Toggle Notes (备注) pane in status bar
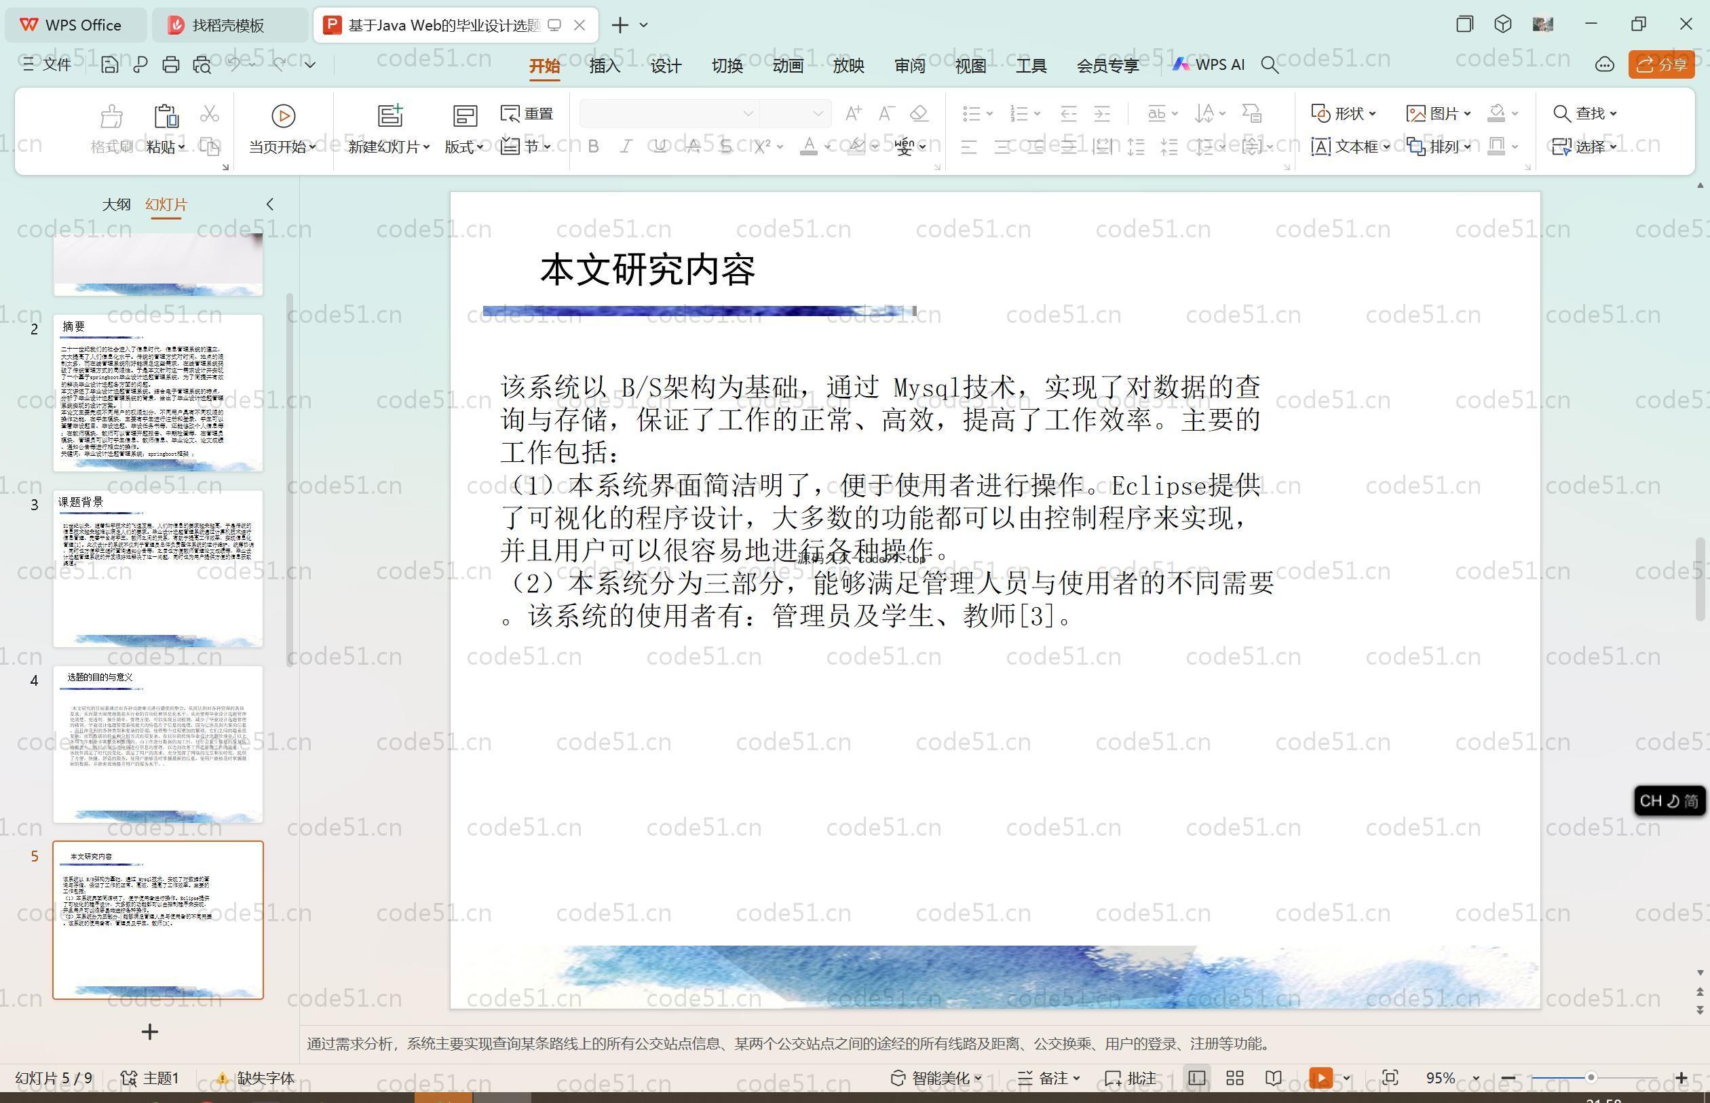1710x1103 pixels. tap(1048, 1078)
